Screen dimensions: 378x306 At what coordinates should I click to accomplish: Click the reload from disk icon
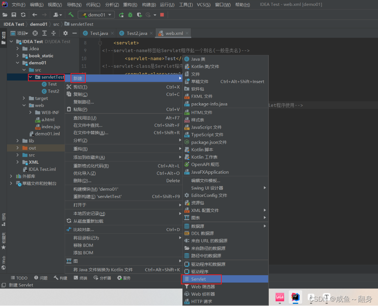click(69, 221)
